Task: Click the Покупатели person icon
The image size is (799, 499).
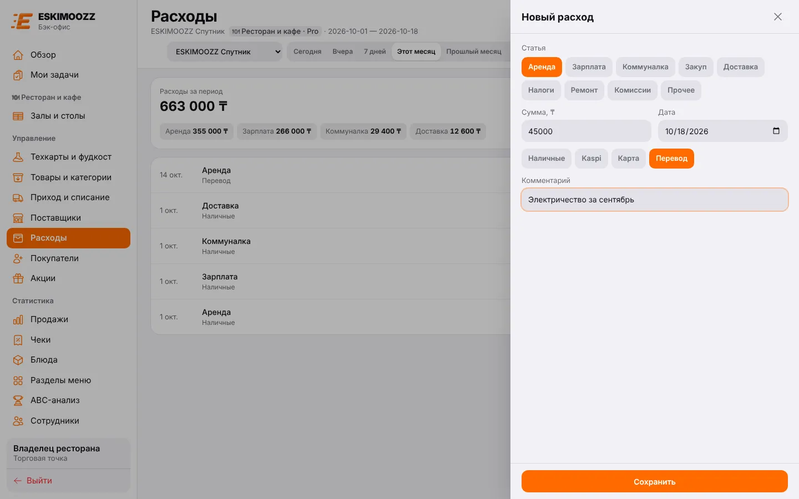Action: click(x=18, y=258)
